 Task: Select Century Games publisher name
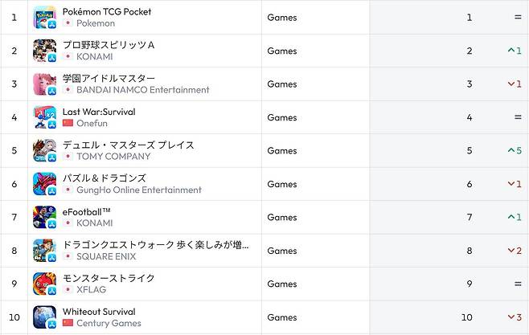(109, 323)
